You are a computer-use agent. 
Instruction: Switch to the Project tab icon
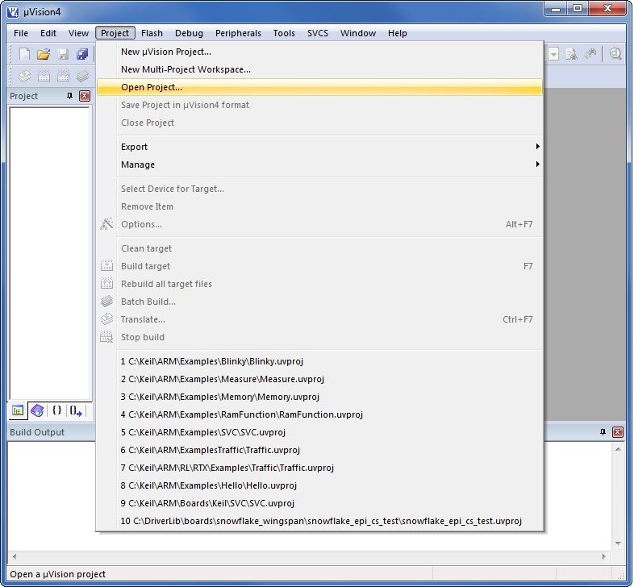[18, 410]
